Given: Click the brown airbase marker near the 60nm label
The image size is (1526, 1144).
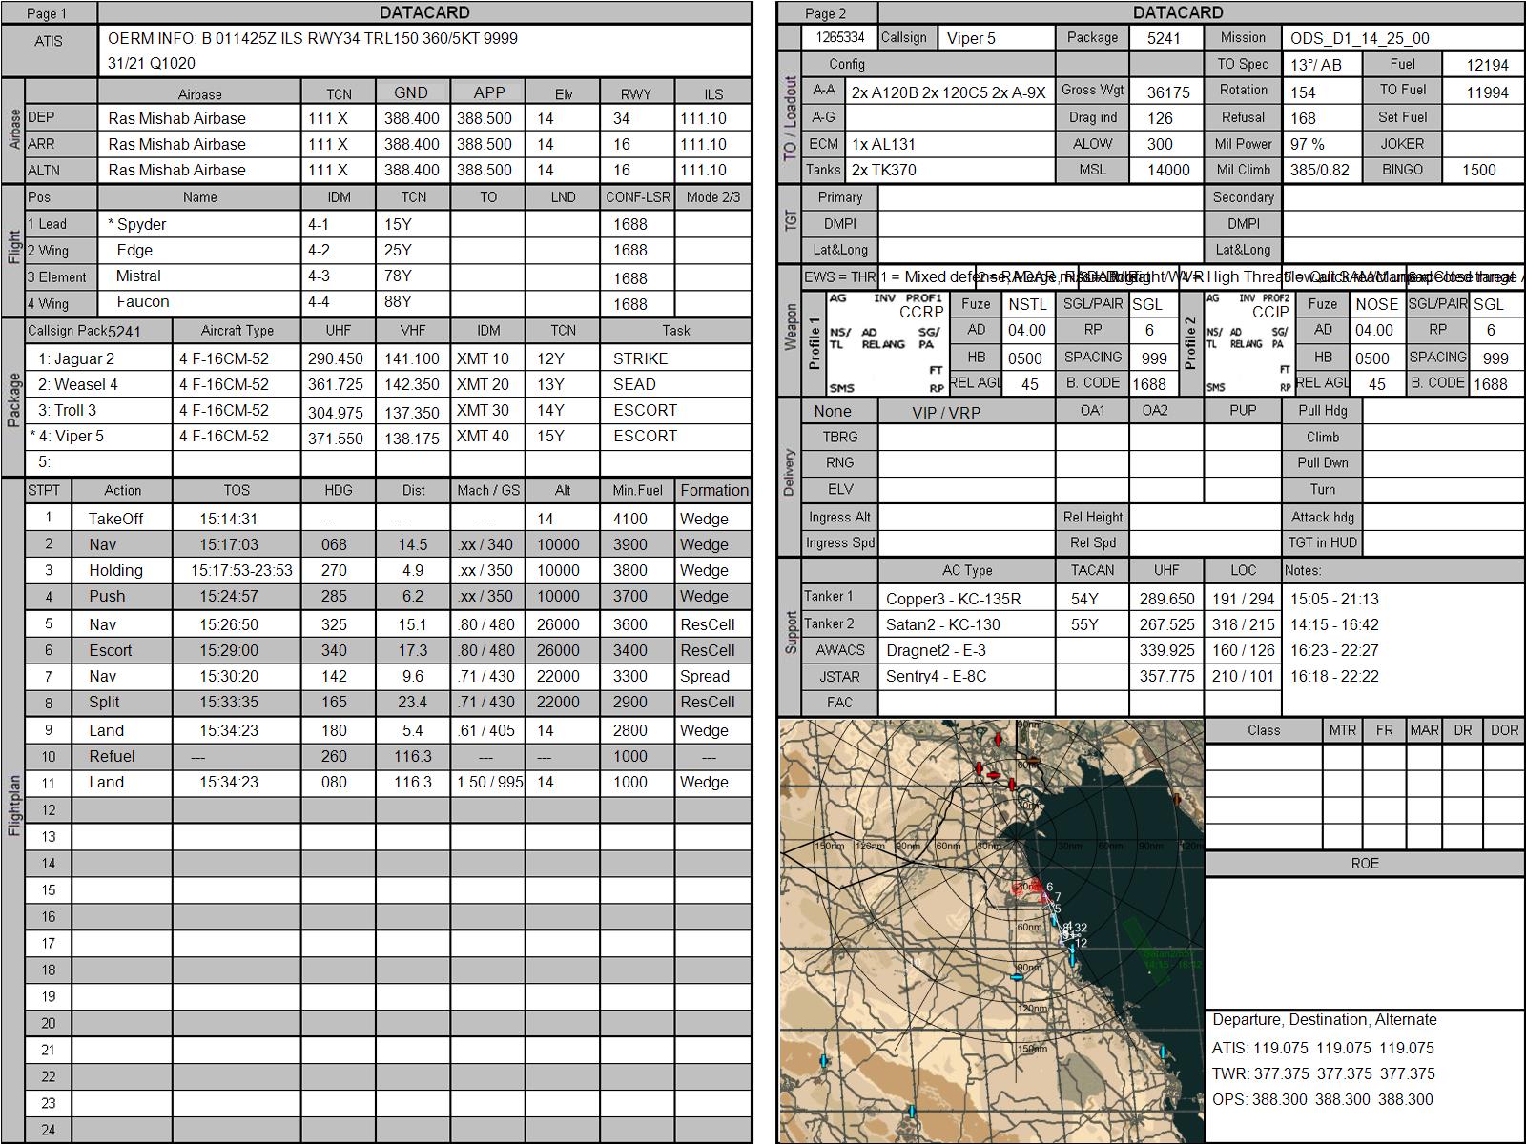Looking at the screenshot, I should tap(1033, 761).
